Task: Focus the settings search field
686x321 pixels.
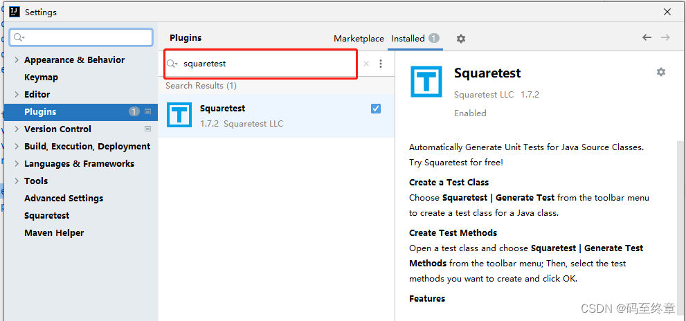Action: (x=81, y=37)
